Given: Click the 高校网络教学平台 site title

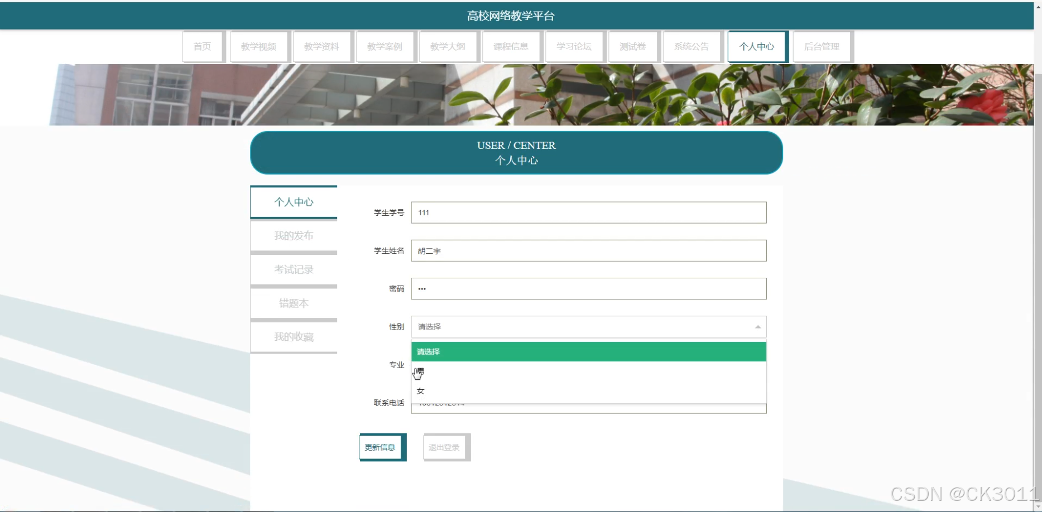Looking at the screenshot, I should click(x=511, y=16).
